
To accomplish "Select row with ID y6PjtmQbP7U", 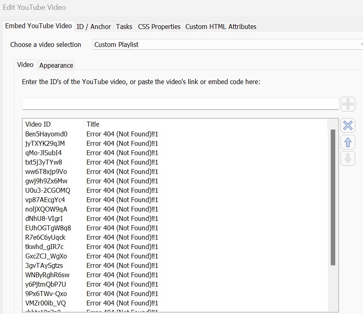I will [175, 284].
